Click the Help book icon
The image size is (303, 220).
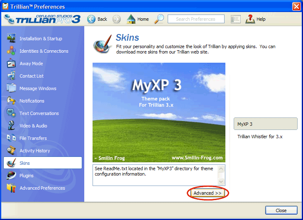pos(250,19)
